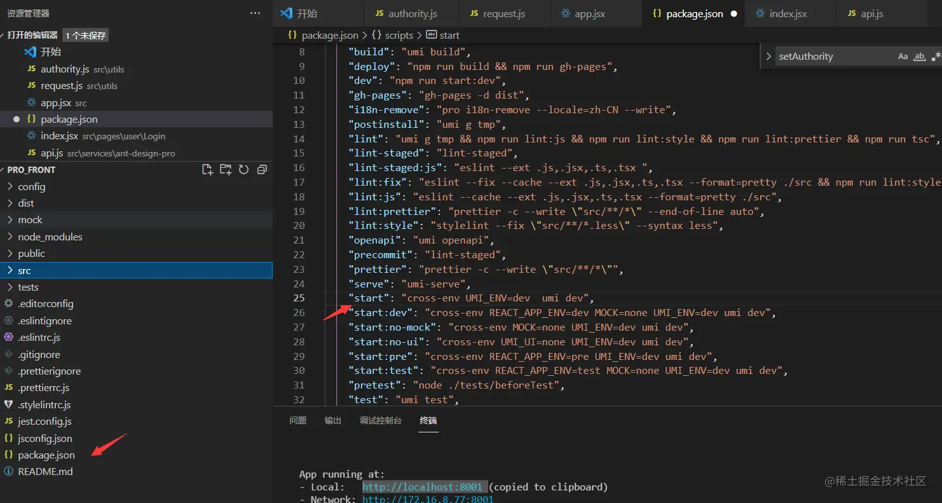Open the http://localhost:8001 link in terminal
This screenshot has height=503, width=942.
(422, 486)
